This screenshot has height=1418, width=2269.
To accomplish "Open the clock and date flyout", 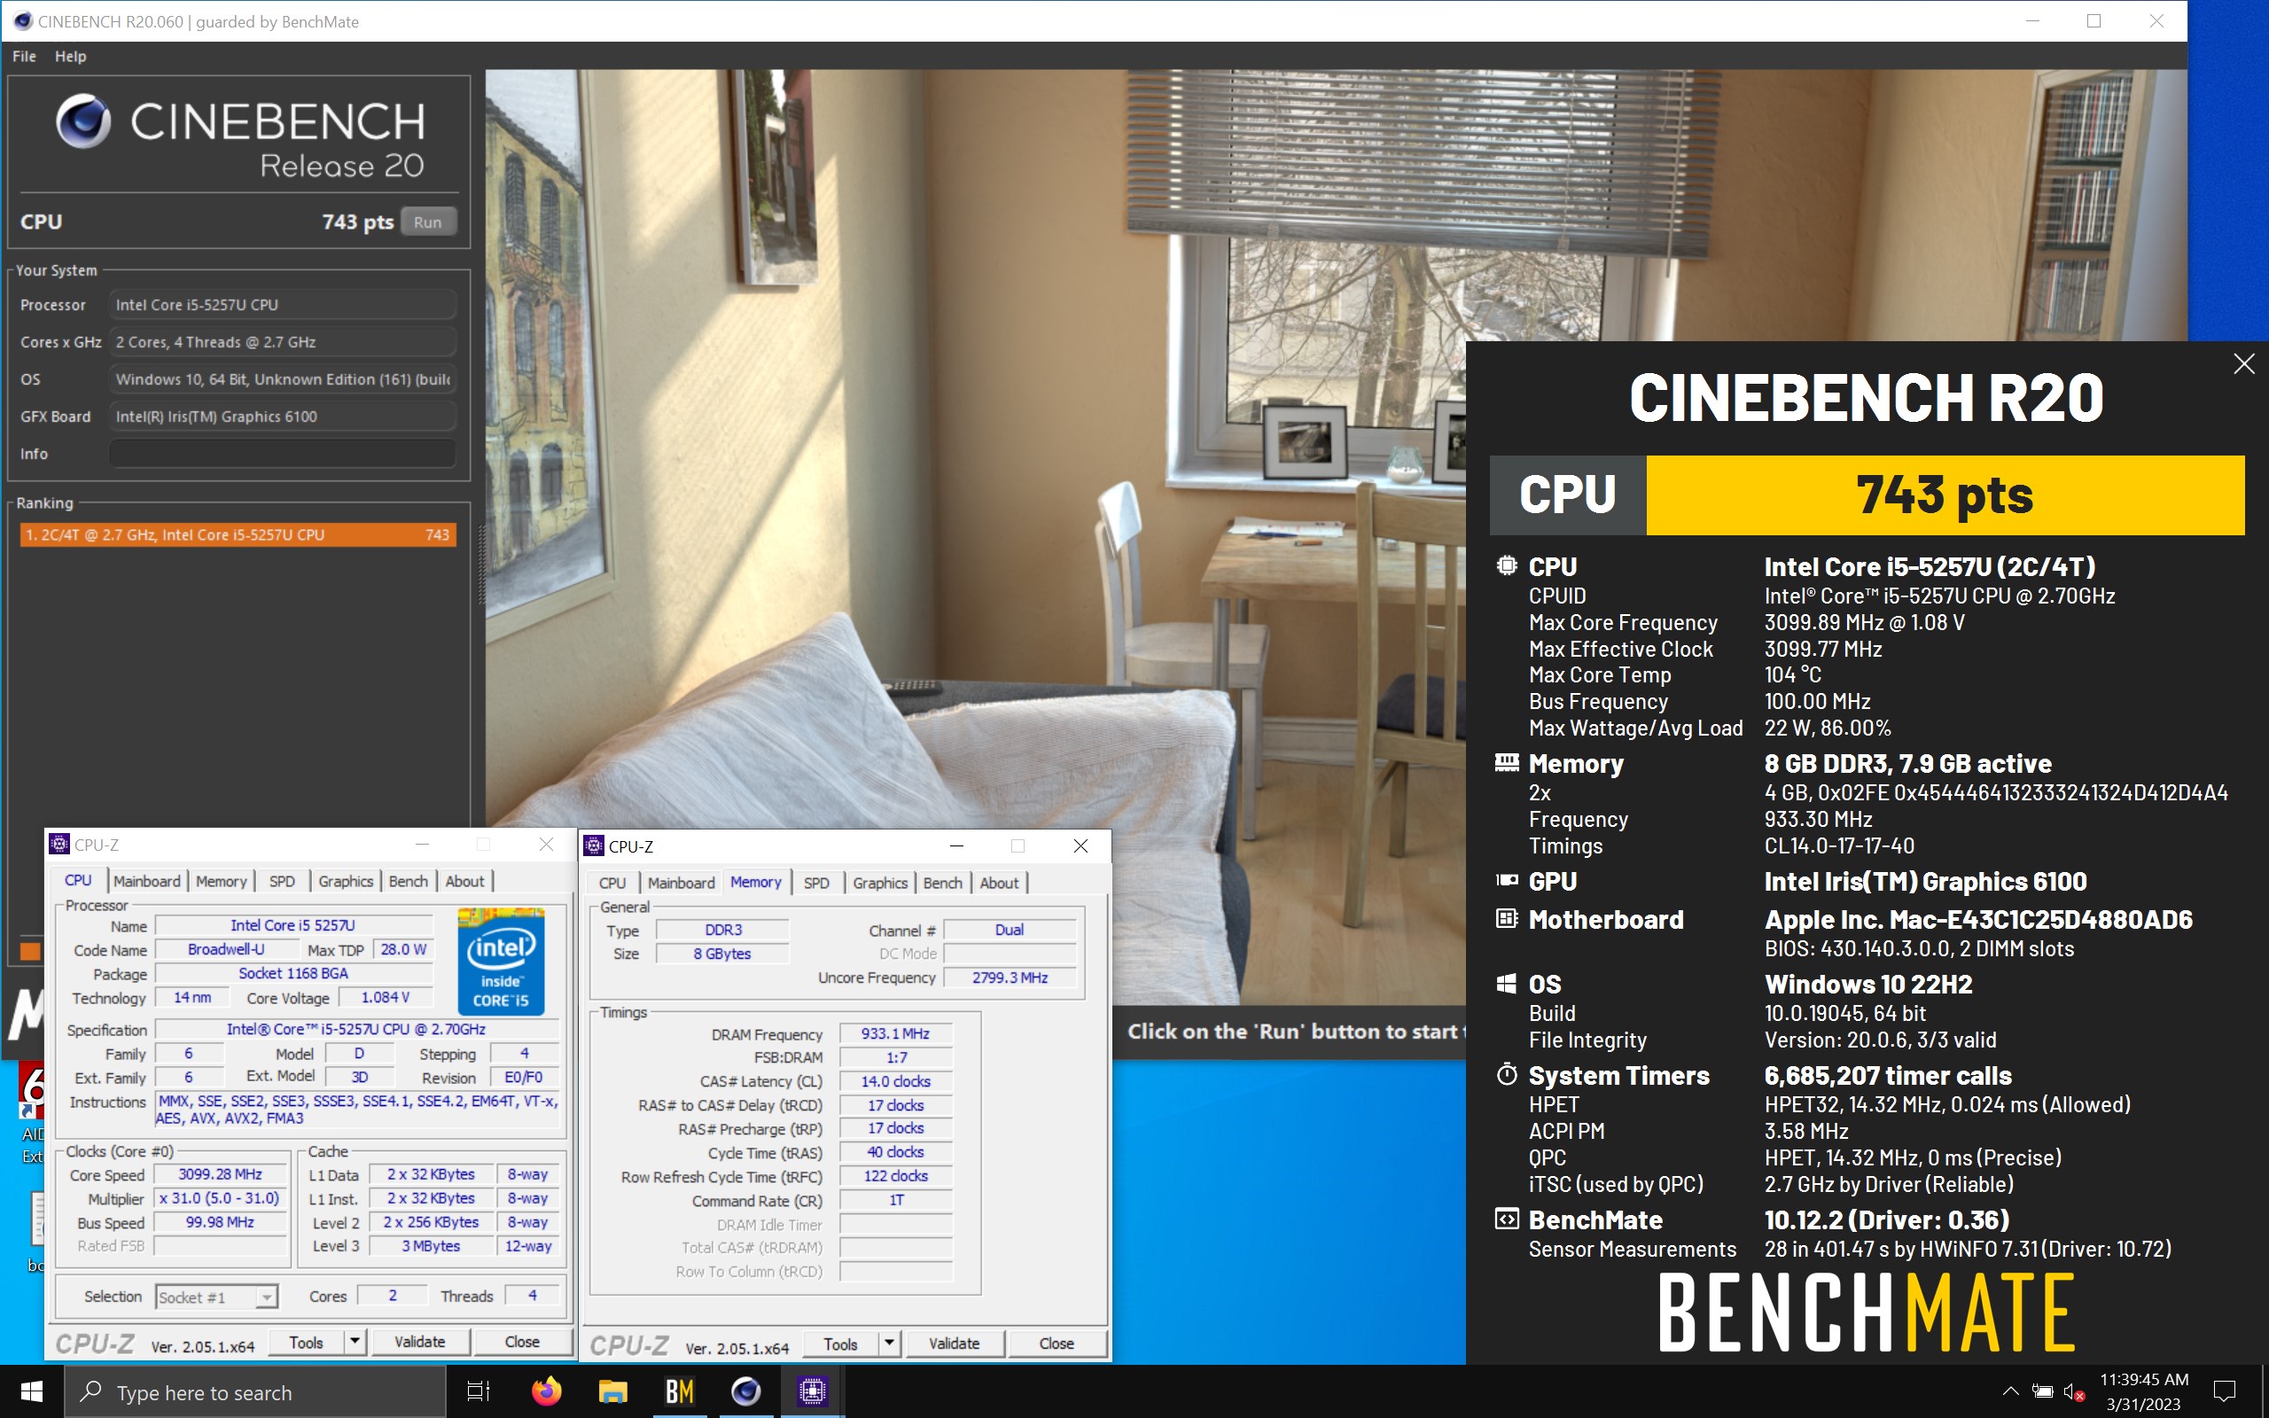I will tap(2143, 1391).
